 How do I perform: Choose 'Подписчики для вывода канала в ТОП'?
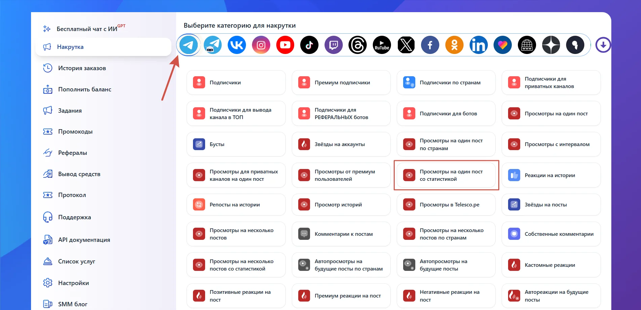(x=236, y=114)
